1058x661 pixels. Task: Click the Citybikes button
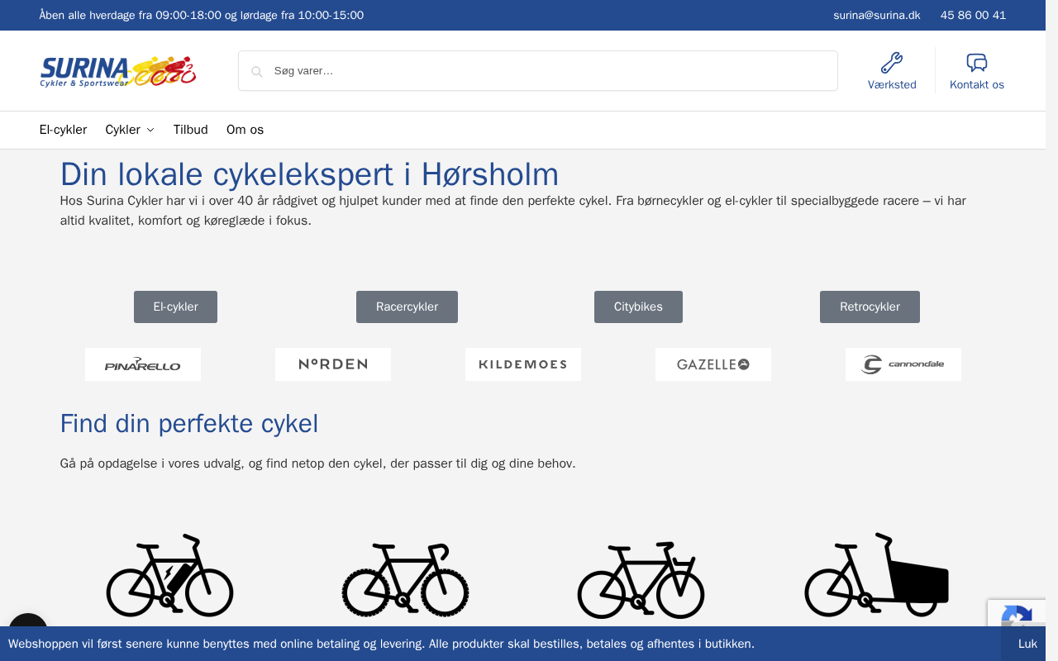tap(638, 307)
